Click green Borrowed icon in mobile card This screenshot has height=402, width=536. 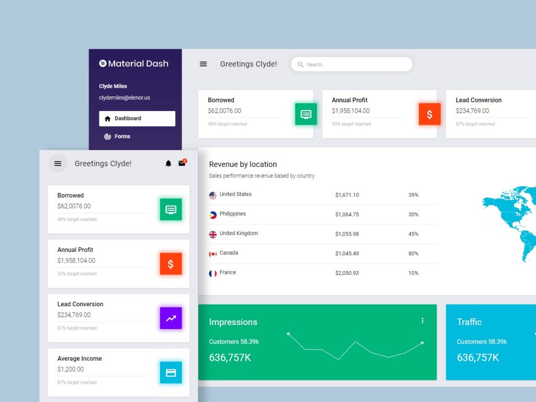[x=171, y=209]
